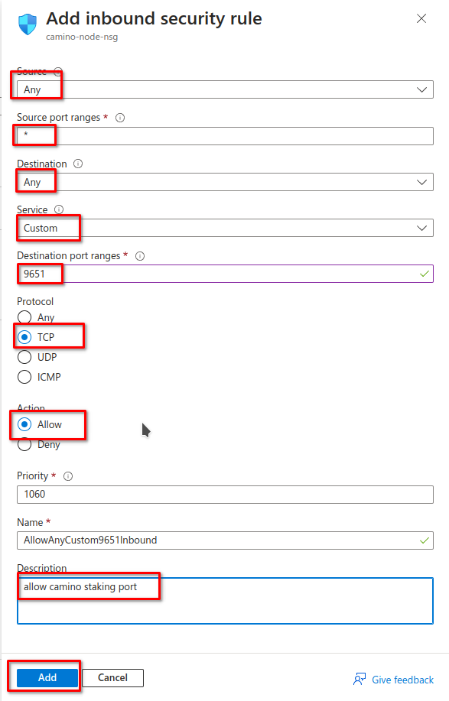Click the blue shield security rule icon
Viewport: 449px width, 701px height.
point(28,24)
